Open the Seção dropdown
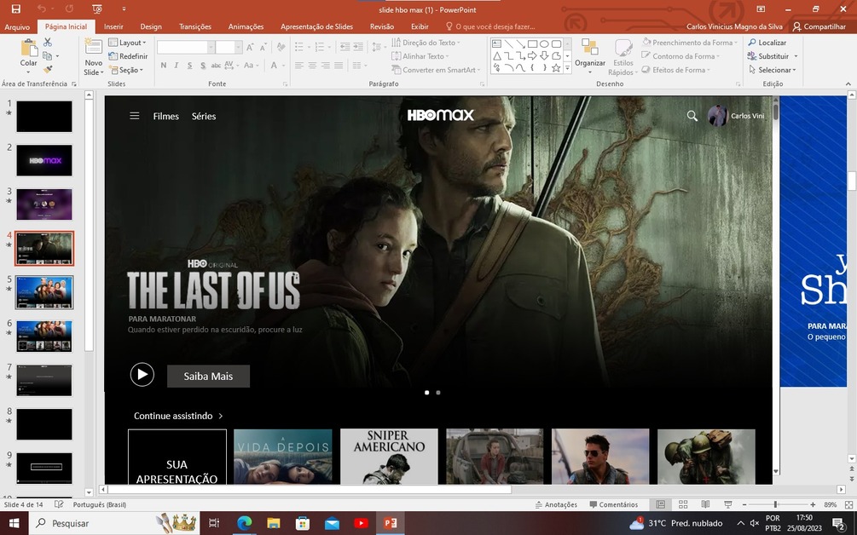857x535 pixels. click(x=125, y=70)
